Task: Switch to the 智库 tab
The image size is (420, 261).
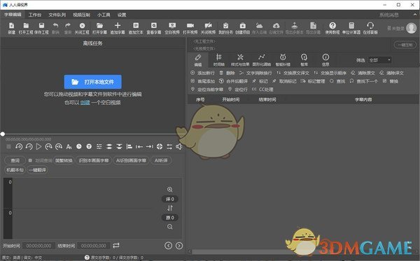Action: tap(304, 60)
